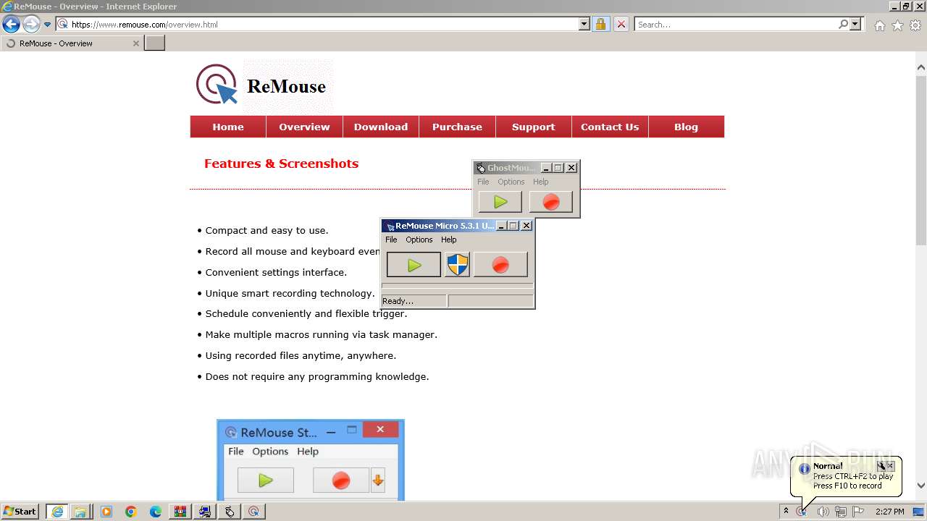This screenshot has height=521, width=927.
Task: Close the ReMouse - Overview tab
Action: [x=135, y=43]
